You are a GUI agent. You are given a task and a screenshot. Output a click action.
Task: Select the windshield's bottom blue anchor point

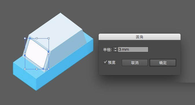point(43,69)
